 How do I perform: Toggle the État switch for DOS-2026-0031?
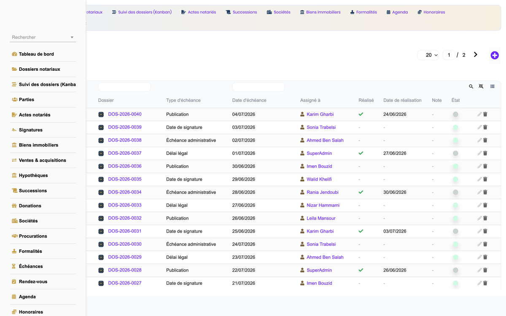click(x=455, y=231)
